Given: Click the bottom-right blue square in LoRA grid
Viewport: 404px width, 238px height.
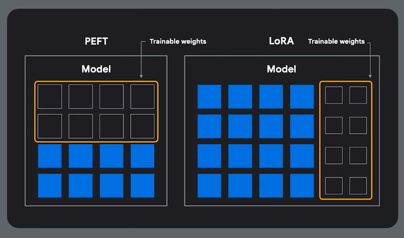Looking at the screenshot, I should click(302, 185).
